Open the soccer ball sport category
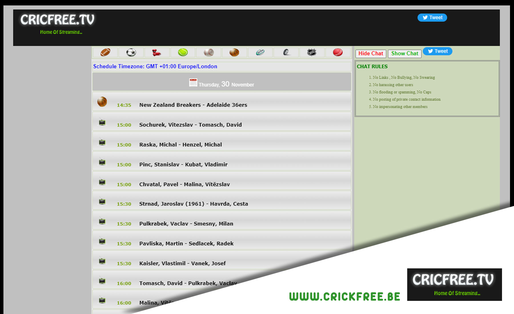 (131, 53)
